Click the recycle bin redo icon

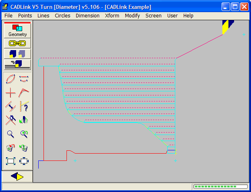(23, 148)
